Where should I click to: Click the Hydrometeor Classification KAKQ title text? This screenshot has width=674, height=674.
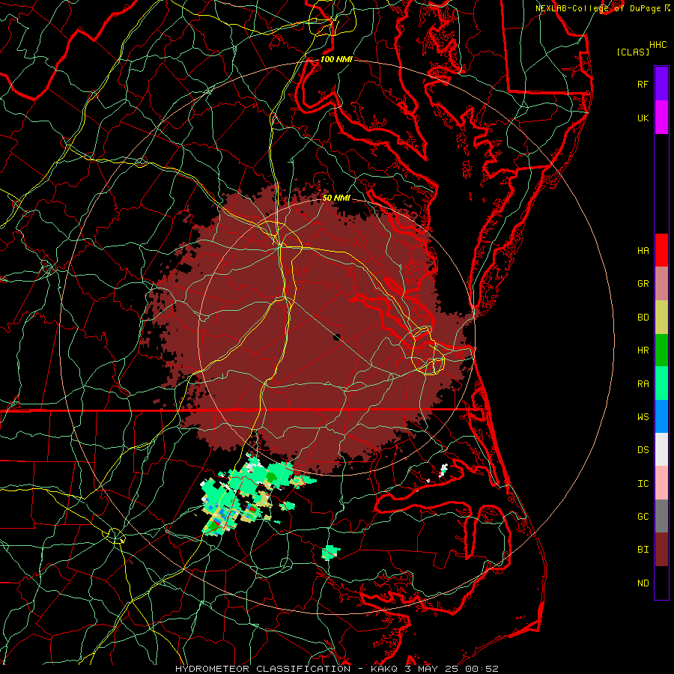[x=336, y=669]
